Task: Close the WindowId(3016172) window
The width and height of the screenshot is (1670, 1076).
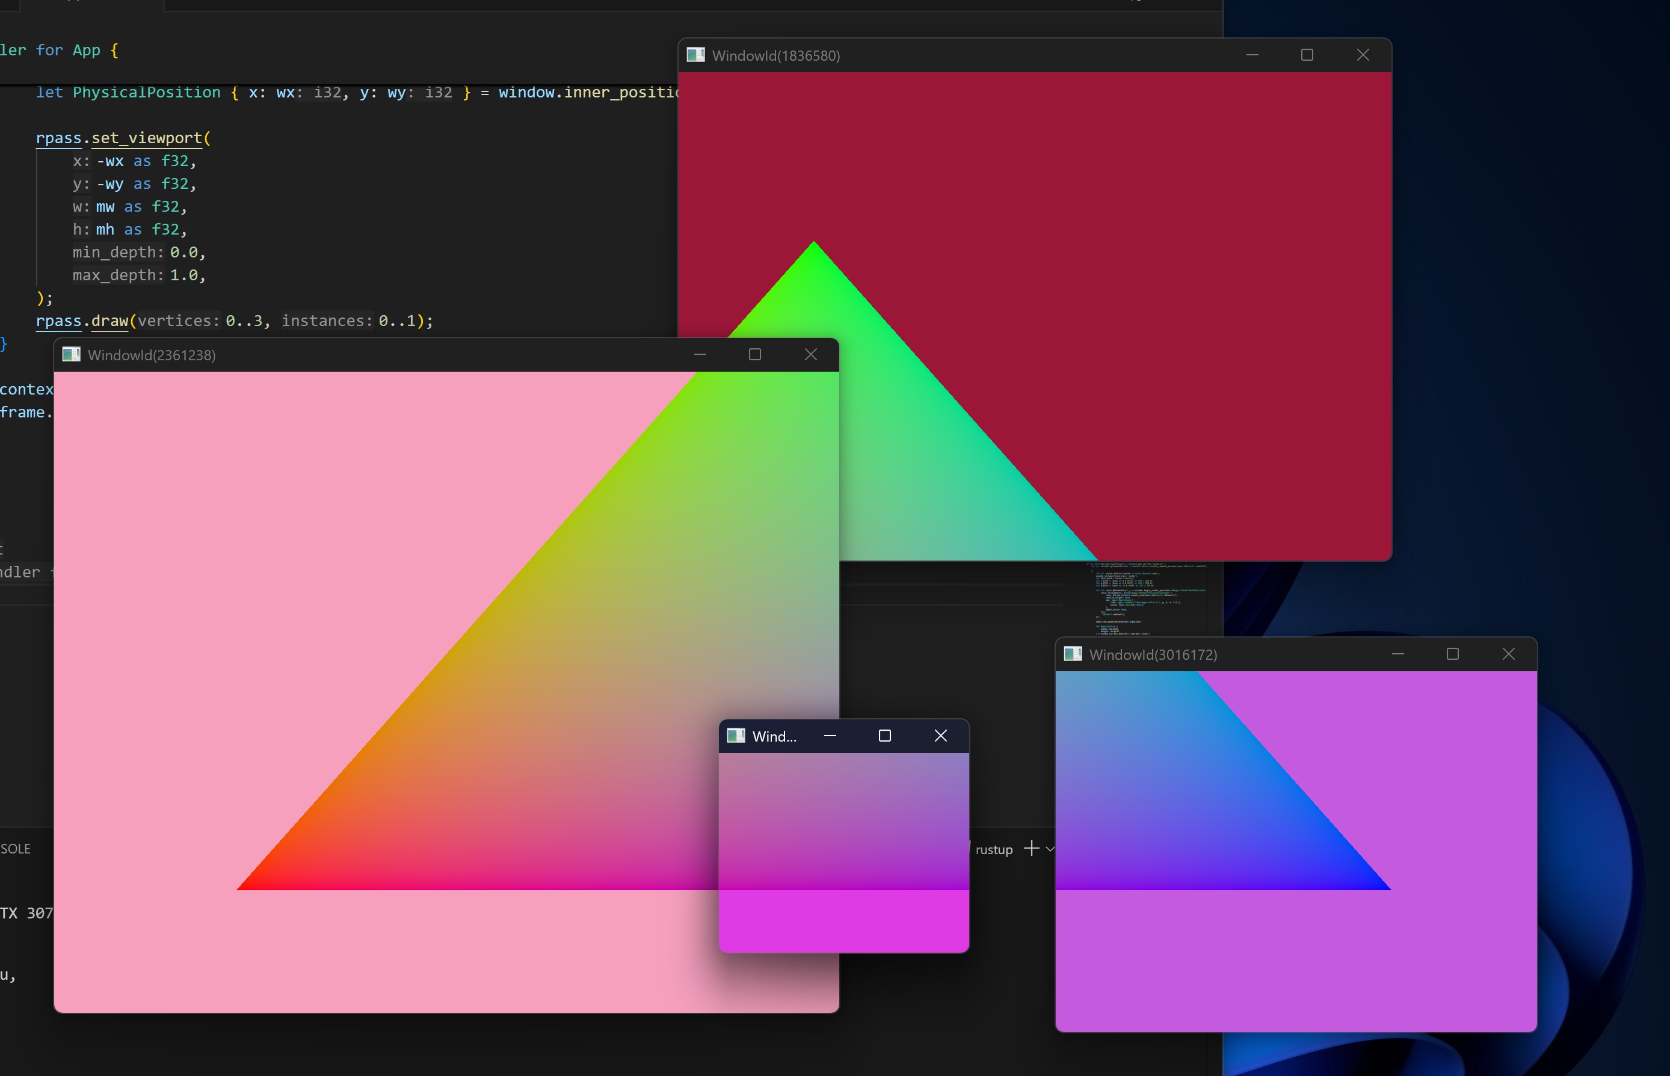Action: [x=1509, y=654]
